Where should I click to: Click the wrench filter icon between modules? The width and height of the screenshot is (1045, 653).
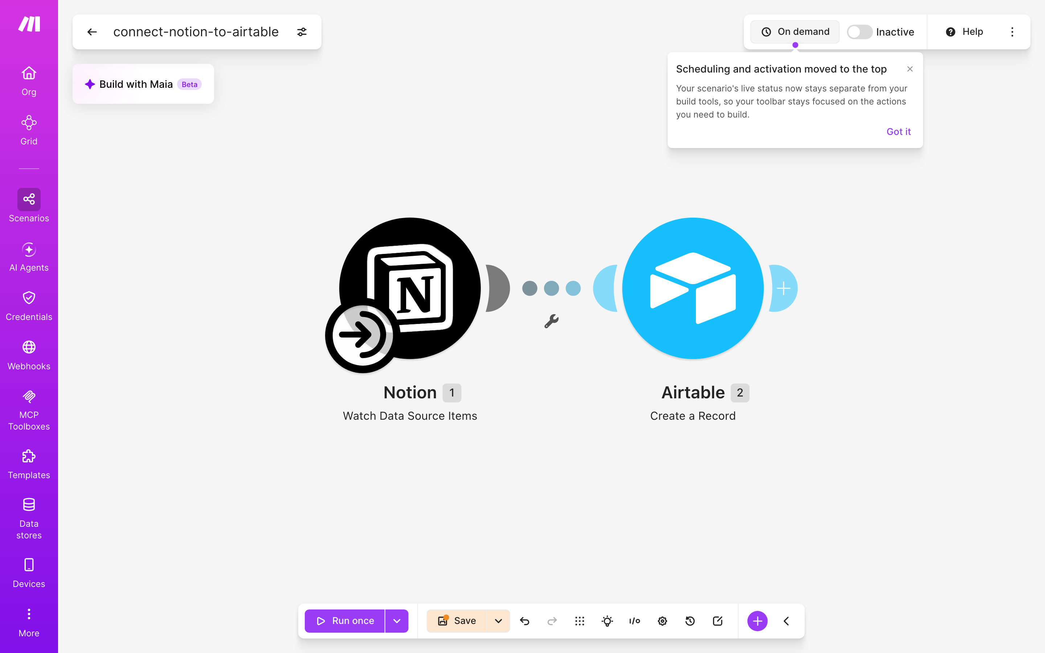tap(552, 321)
